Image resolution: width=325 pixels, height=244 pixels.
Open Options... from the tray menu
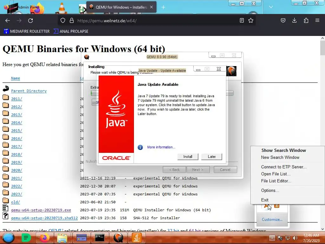click(x=270, y=191)
